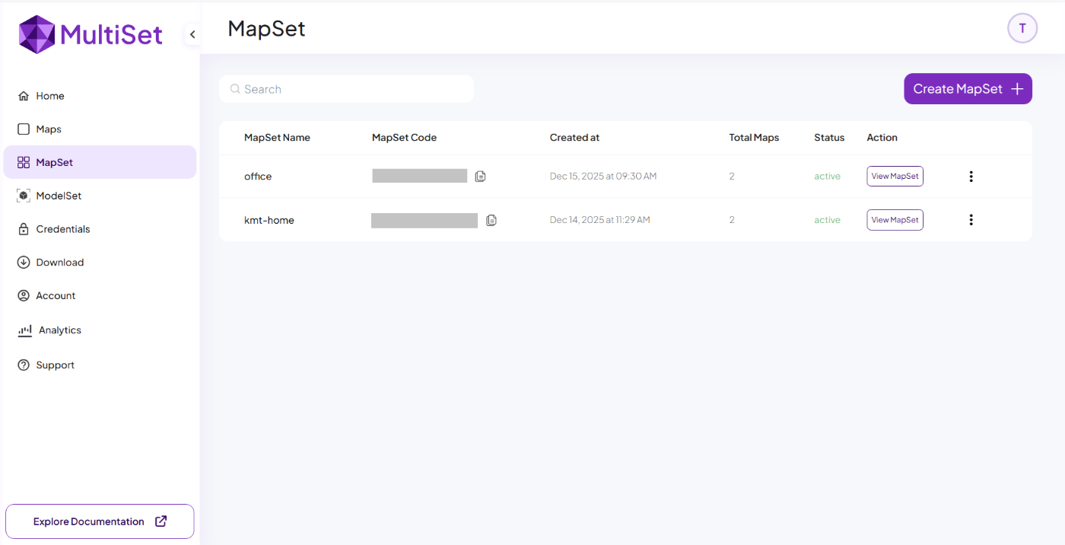Select MapSet in the sidebar
The height and width of the screenshot is (545, 1065).
click(100, 162)
